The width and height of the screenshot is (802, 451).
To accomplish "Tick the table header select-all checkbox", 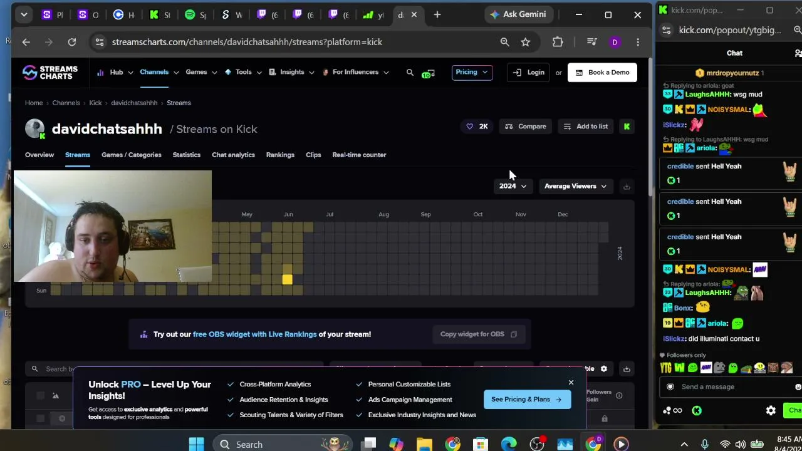I will (41, 395).
